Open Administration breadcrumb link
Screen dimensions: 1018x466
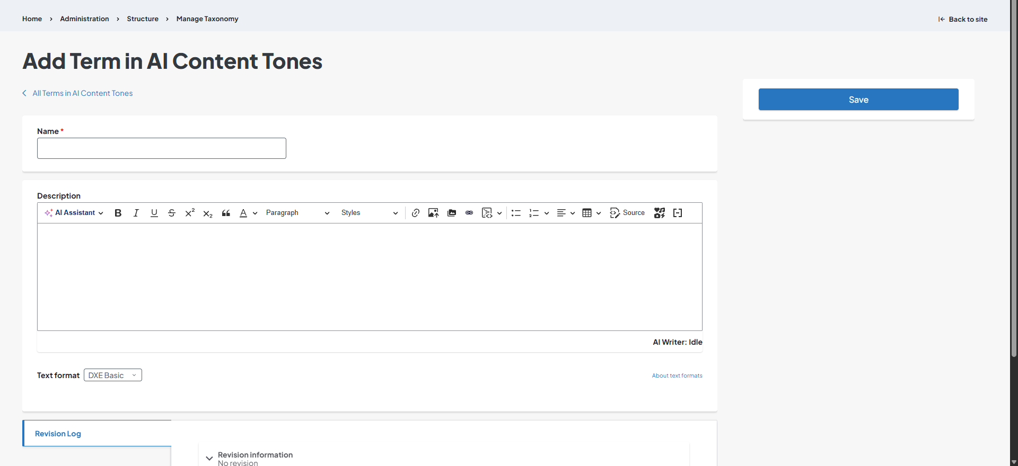[84, 19]
